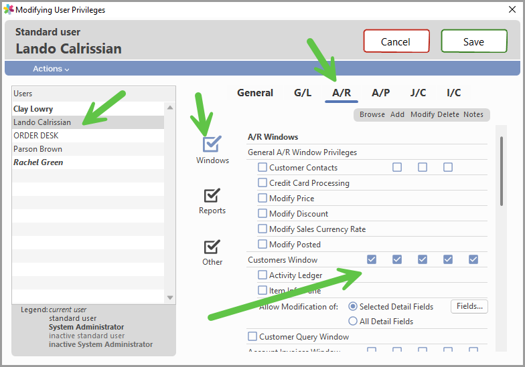Click the Notes column header
This screenshot has height=367, width=525.
[x=473, y=114]
